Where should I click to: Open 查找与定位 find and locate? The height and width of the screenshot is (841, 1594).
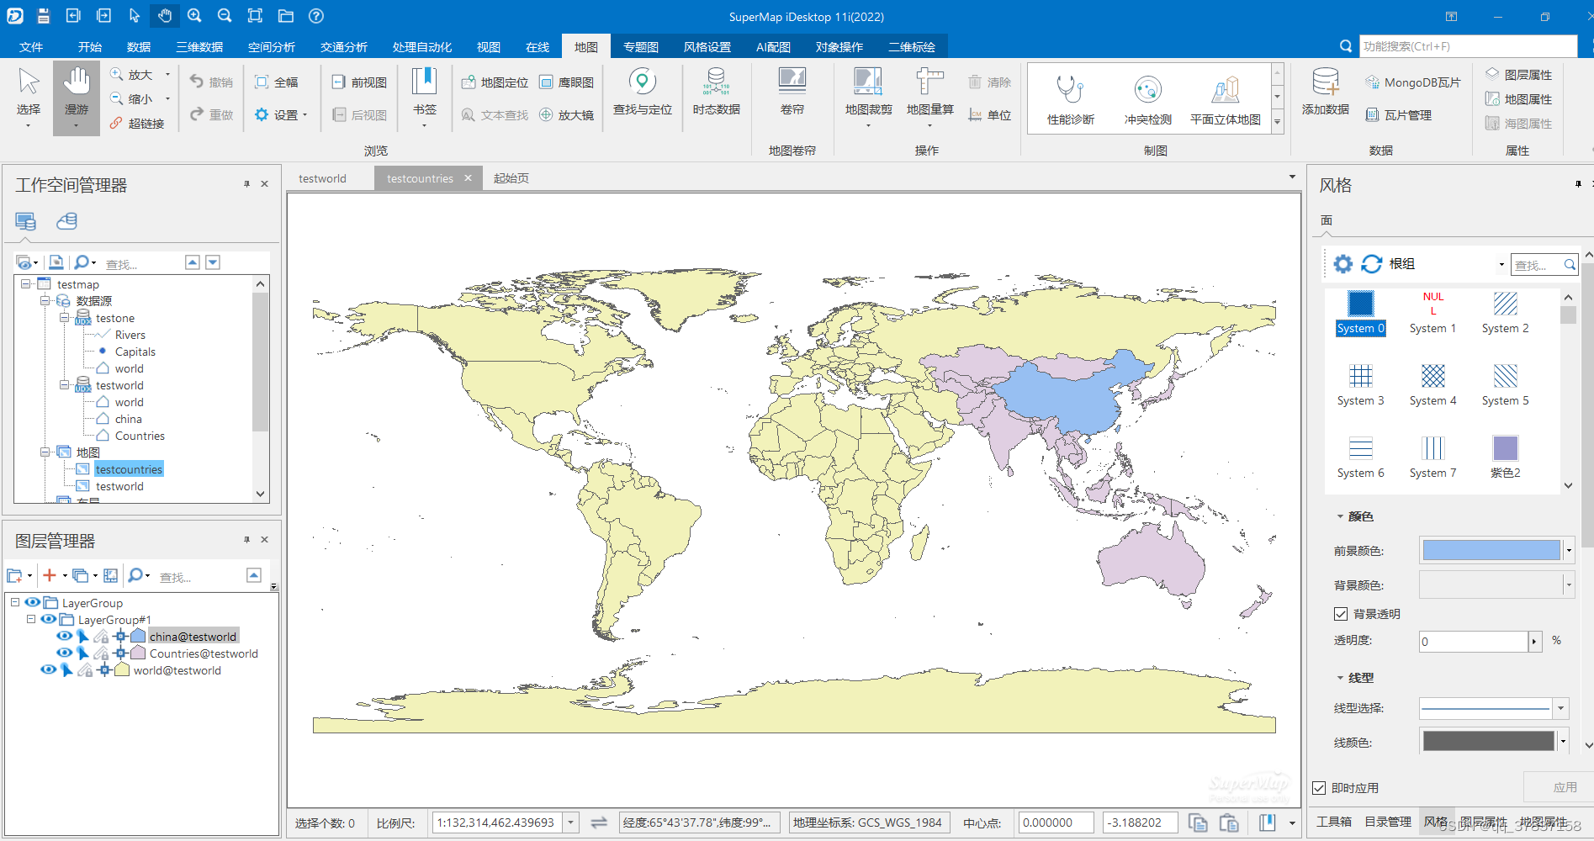[x=643, y=92]
